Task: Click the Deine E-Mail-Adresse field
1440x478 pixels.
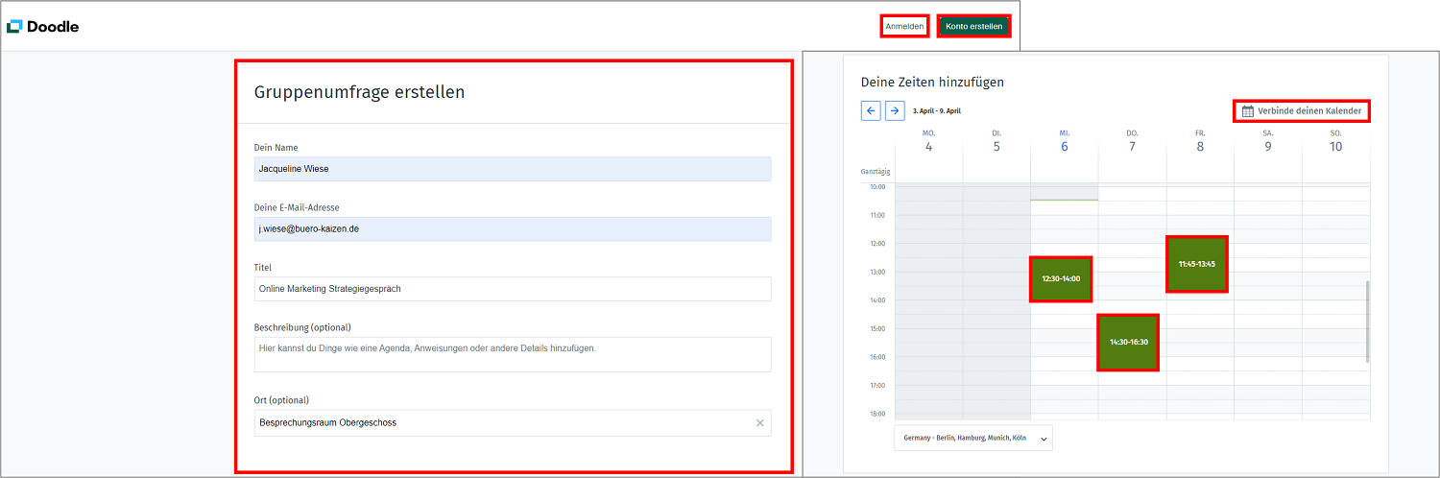Action: click(x=513, y=228)
